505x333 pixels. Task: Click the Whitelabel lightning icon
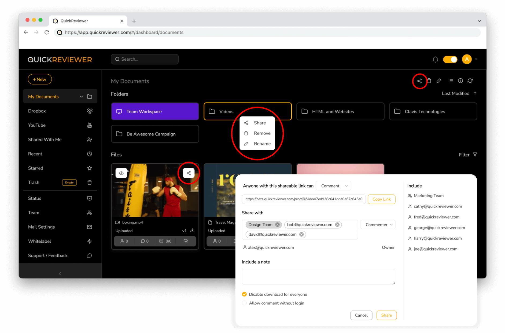90,241
